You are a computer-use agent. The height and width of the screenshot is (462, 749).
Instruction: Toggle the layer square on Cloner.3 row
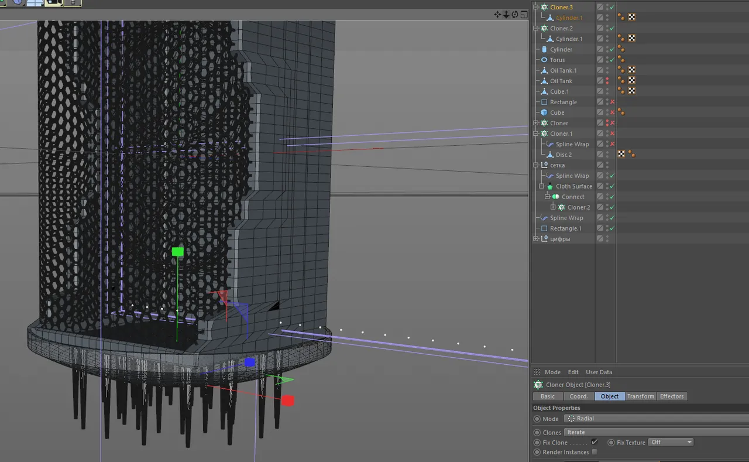(x=600, y=7)
